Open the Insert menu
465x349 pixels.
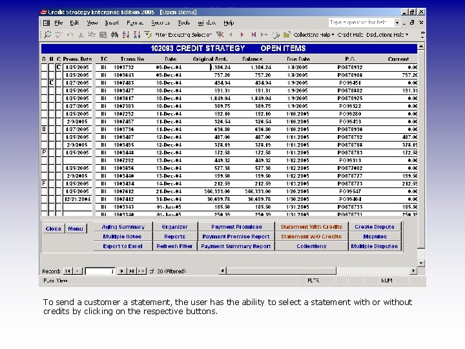pyautogui.click(x=112, y=23)
